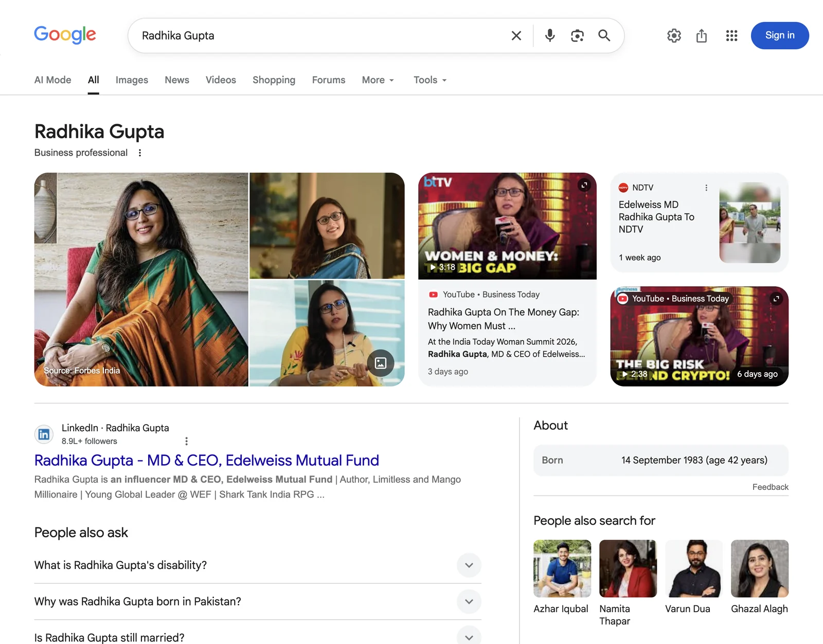Open the Google apps grid

(731, 35)
